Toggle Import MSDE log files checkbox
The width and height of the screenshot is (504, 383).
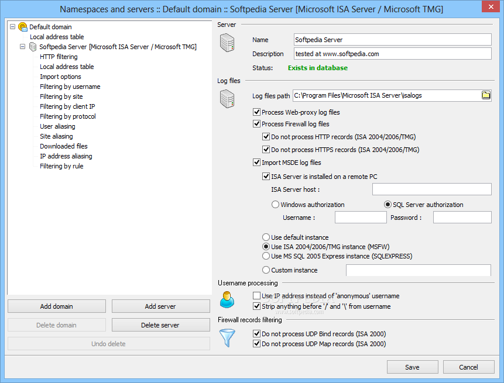pos(256,163)
